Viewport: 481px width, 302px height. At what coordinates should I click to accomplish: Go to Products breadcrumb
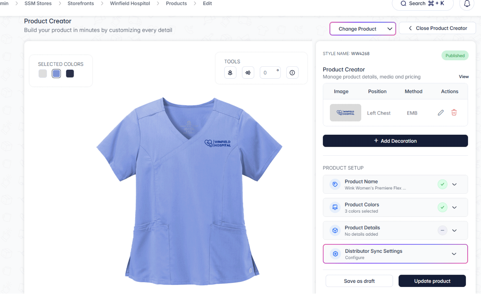pos(176,4)
